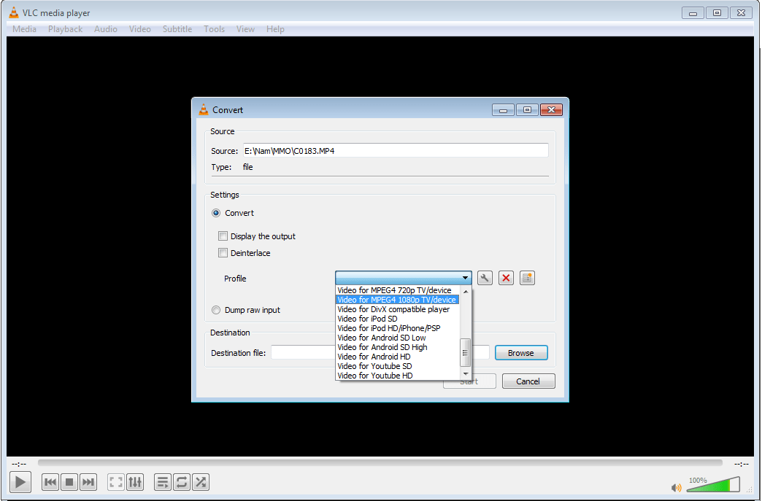Choose Video for iPod SD profile
Viewport: 762px width, 501px height.
(x=398, y=319)
